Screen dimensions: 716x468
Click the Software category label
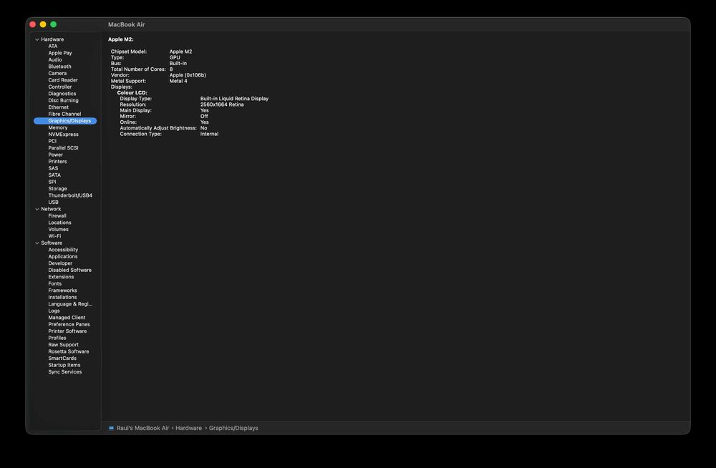pos(52,243)
